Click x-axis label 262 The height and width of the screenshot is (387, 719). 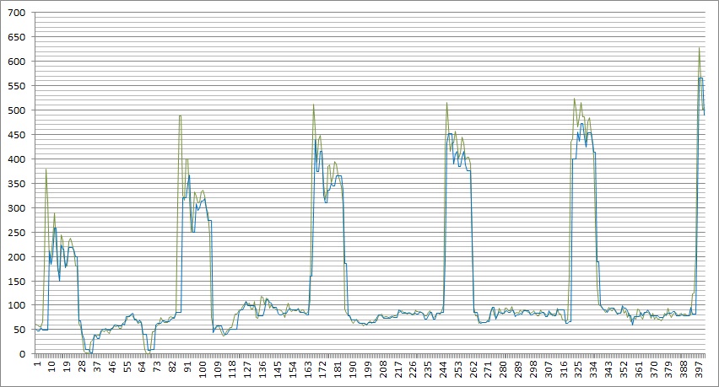coord(473,369)
